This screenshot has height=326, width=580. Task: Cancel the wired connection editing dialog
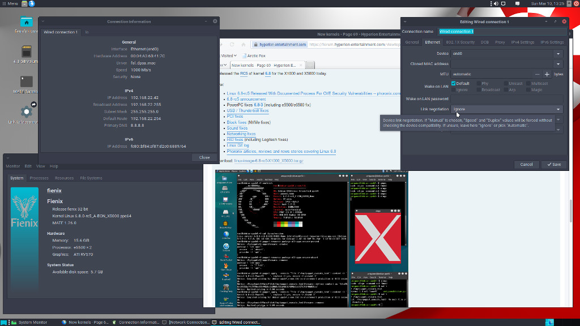pyautogui.click(x=526, y=165)
